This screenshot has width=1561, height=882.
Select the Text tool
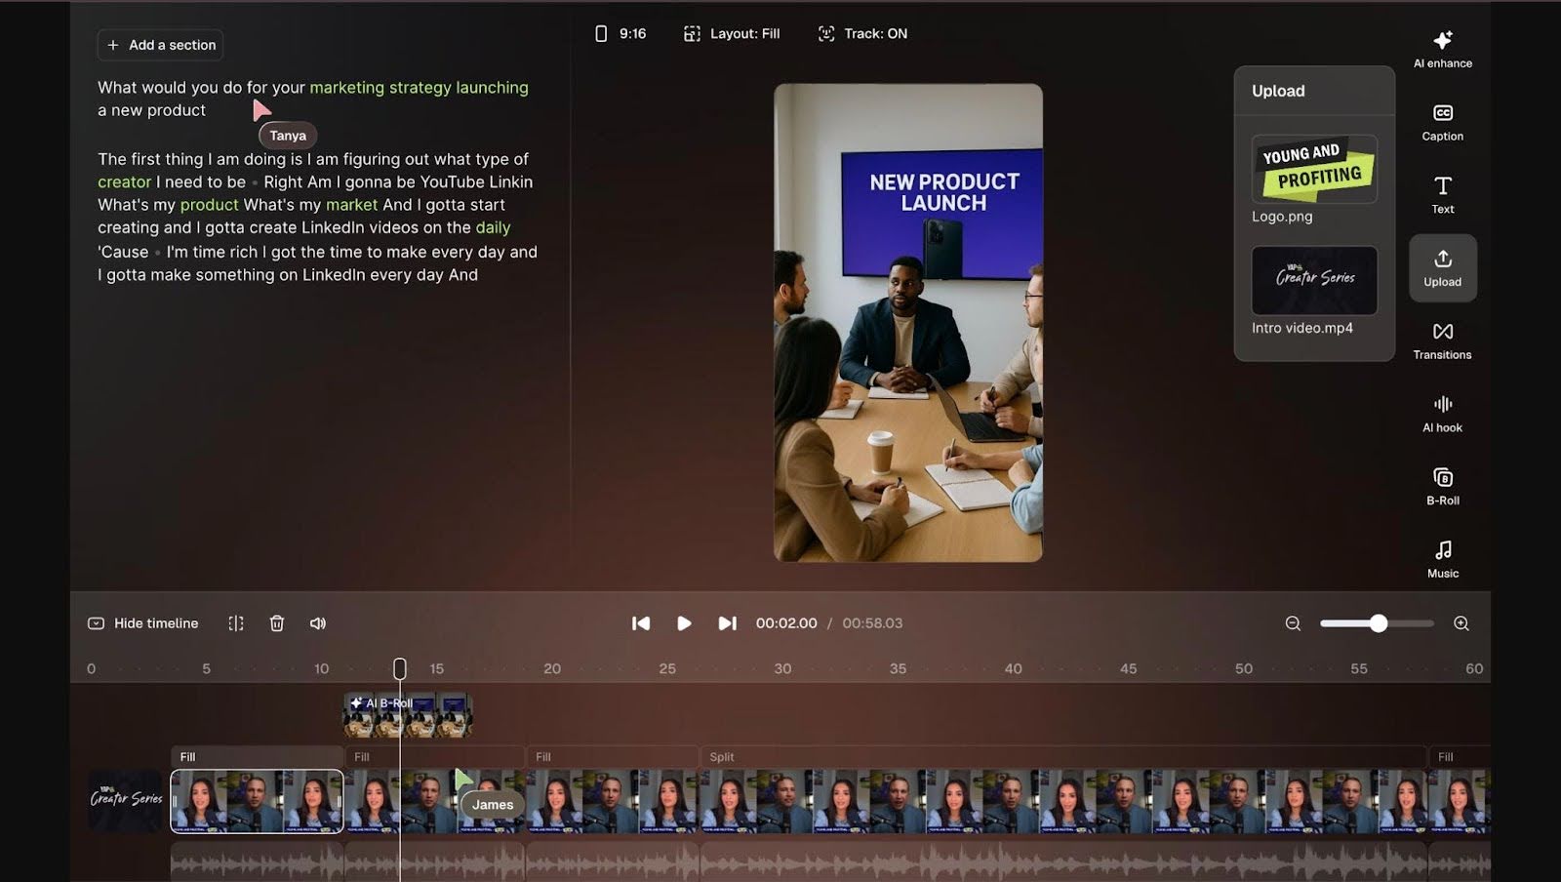tap(1442, 194)
